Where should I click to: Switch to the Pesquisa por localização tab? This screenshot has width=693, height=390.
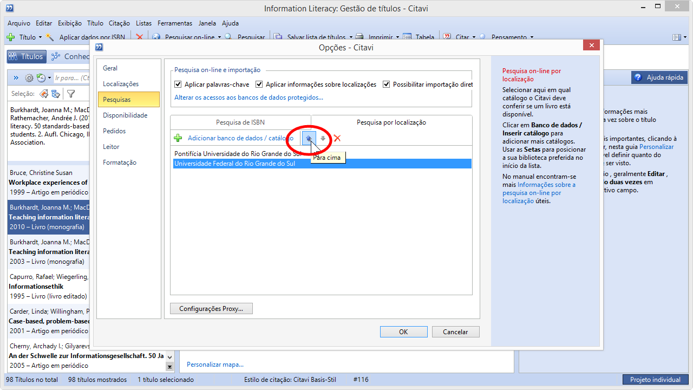click(x=391, y=122)
